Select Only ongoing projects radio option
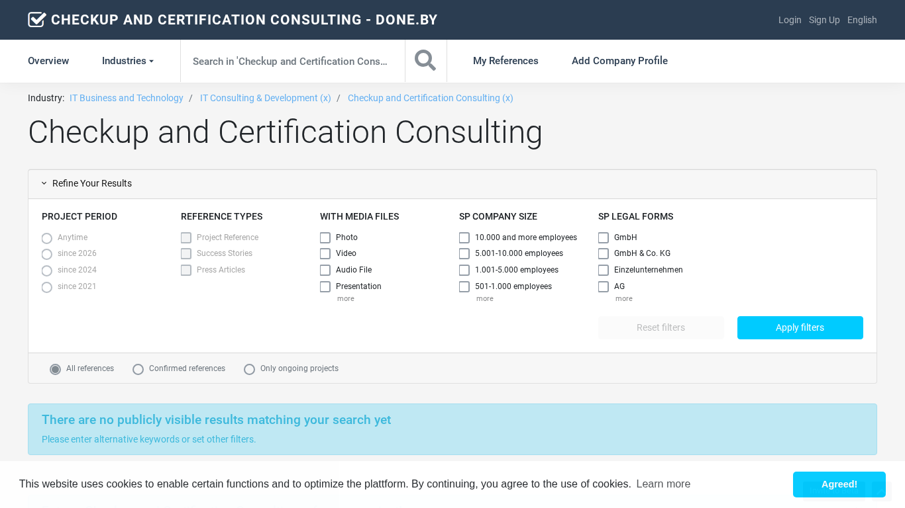Screen dimensions: 905x508 250,369
